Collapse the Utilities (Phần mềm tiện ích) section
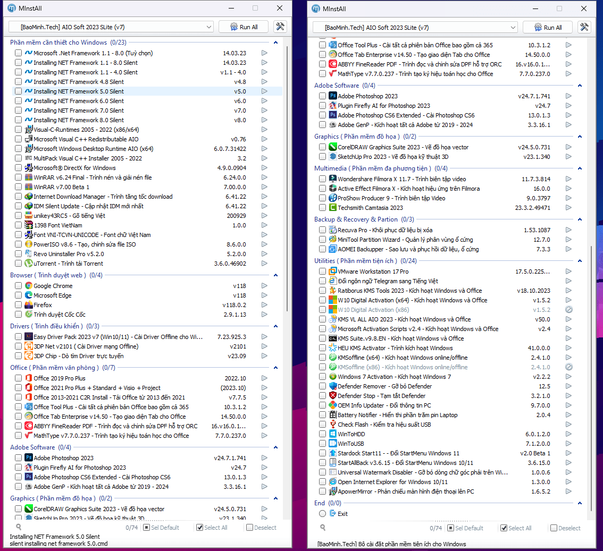This screenshot has height=551, width=603. (x=580, y=261)
